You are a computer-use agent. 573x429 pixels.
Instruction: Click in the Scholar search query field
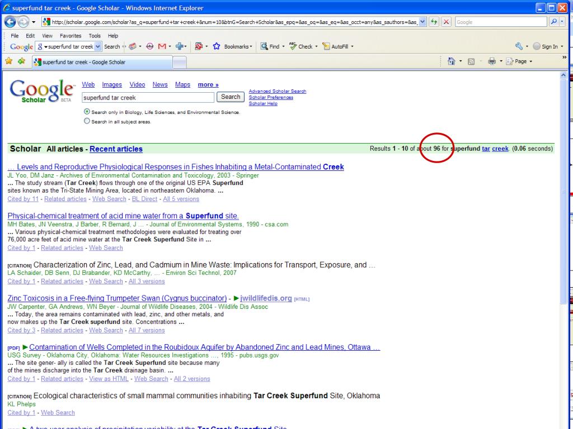[148, 97]
